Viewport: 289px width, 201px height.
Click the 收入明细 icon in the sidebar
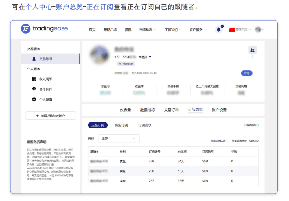[x=34, y=79]
